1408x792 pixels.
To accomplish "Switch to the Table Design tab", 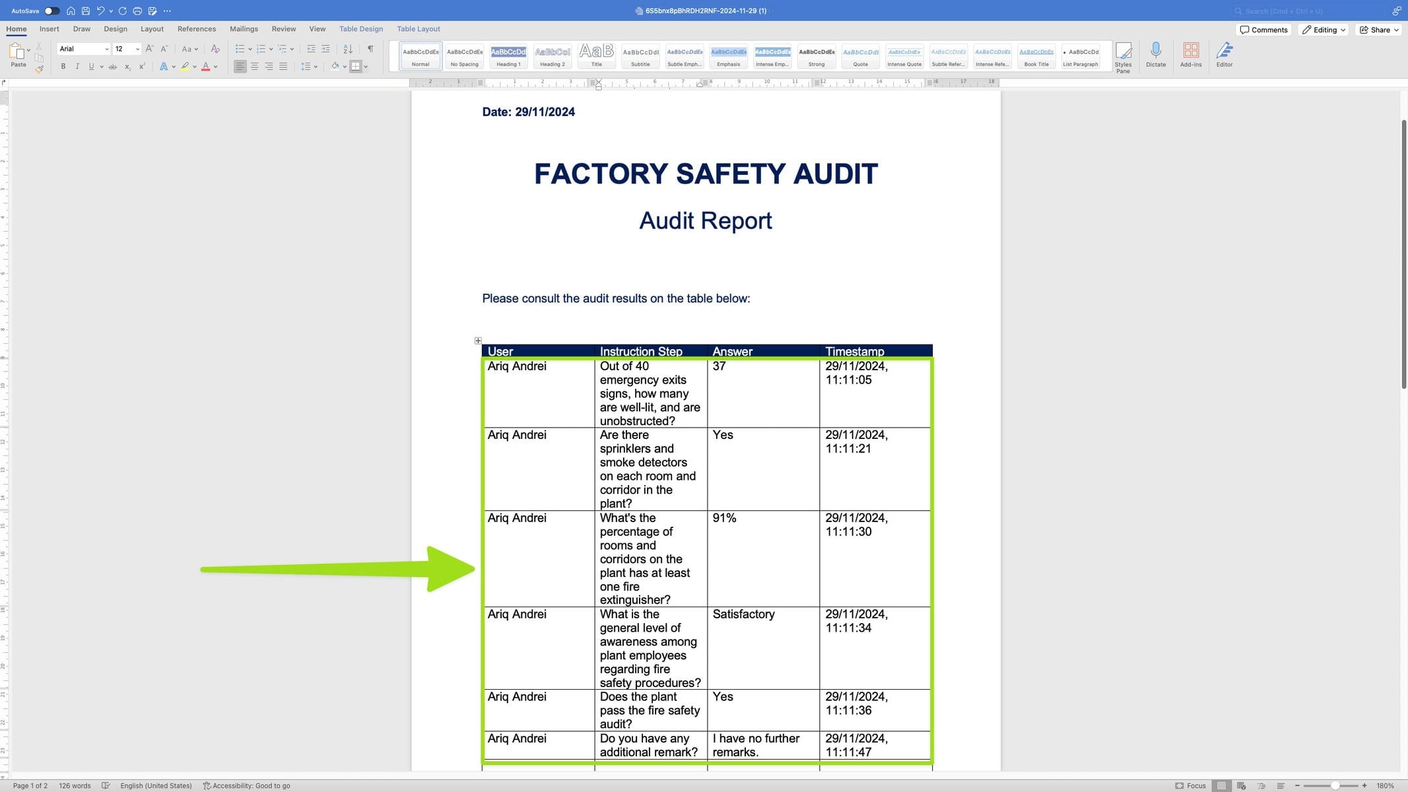I will (360, 29).
